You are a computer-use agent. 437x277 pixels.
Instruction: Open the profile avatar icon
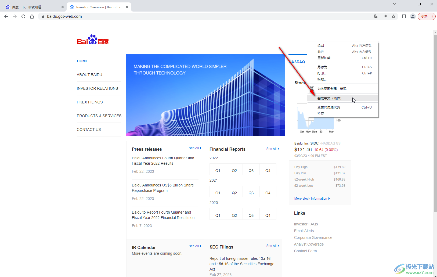pos(413,16)
